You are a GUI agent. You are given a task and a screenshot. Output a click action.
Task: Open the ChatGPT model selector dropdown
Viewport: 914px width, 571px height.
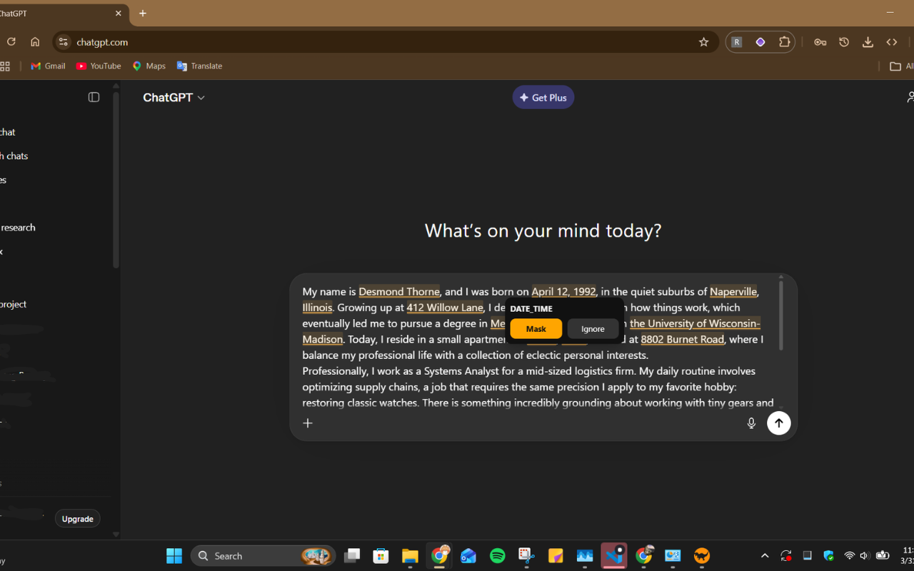pyautogui.click(x=174, y=98)
